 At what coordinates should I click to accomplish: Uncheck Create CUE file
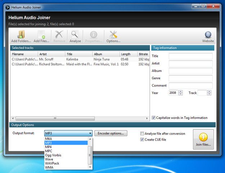(x=142, y=139)
